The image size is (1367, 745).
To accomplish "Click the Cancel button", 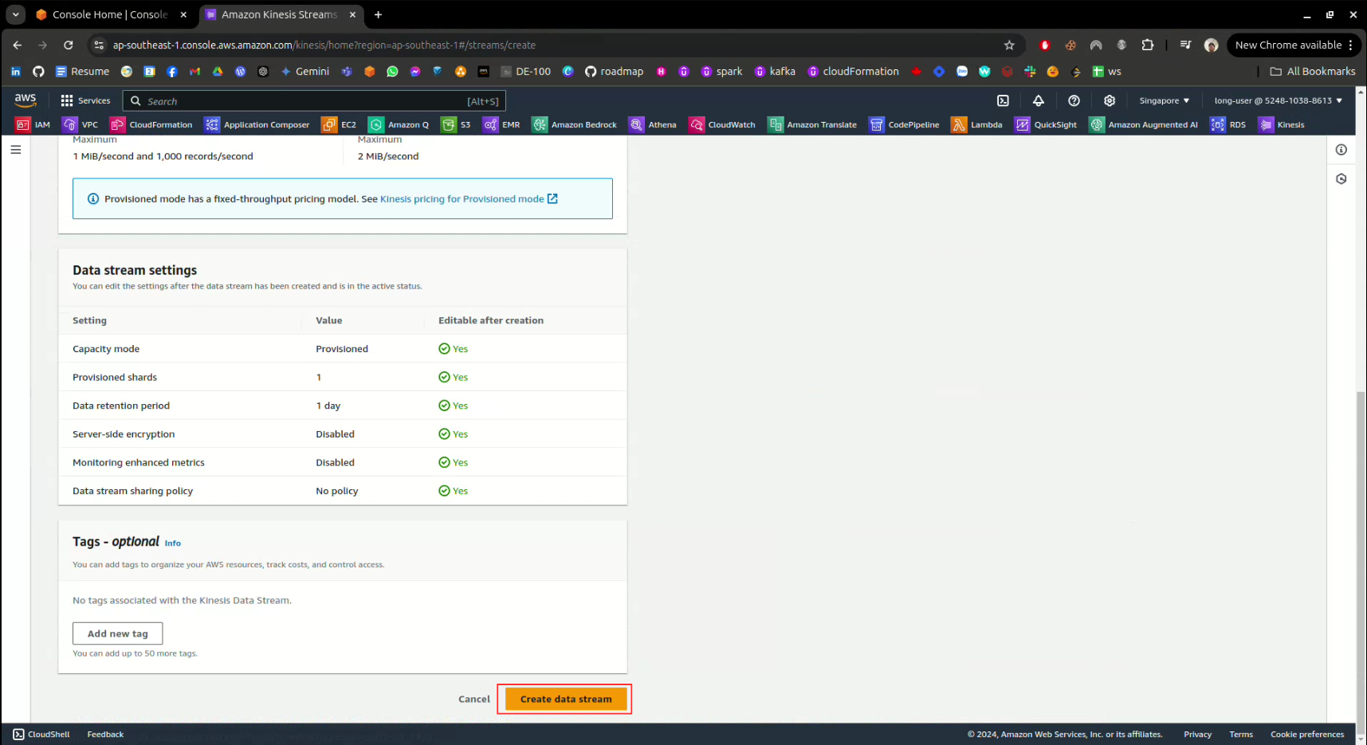I will [474, 699].
